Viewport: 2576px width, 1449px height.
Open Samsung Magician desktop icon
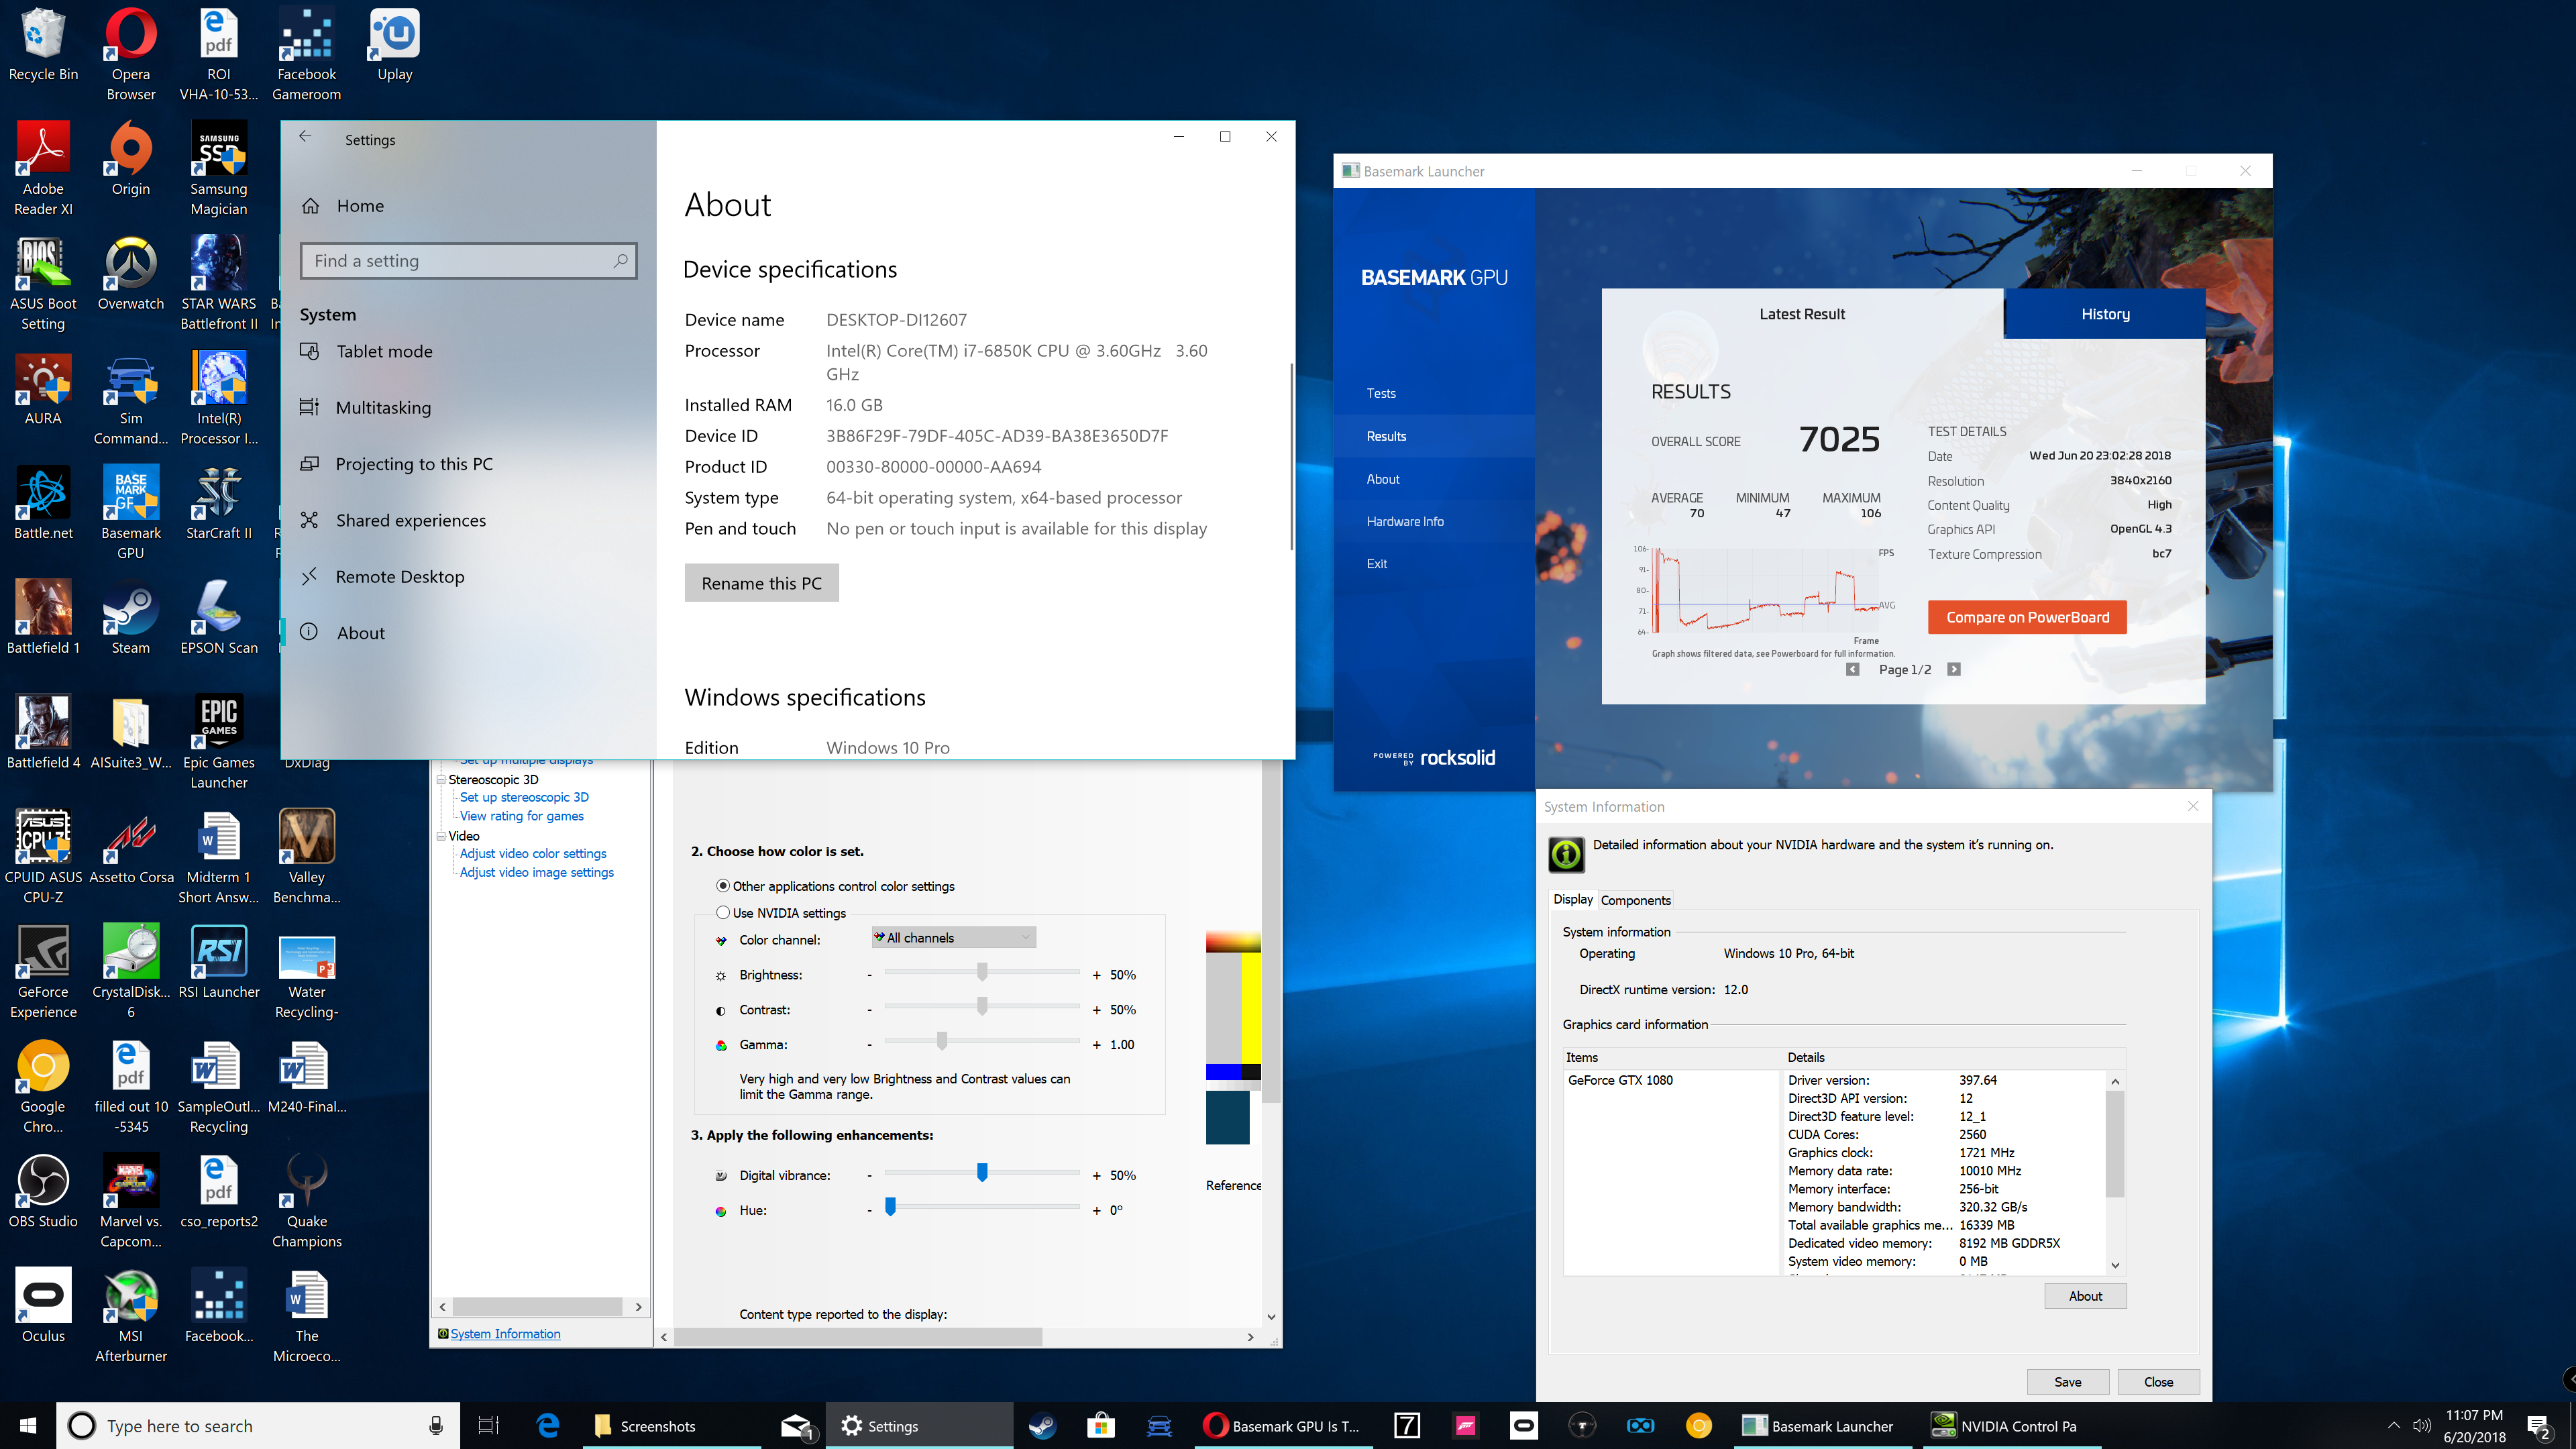point(219,169)
